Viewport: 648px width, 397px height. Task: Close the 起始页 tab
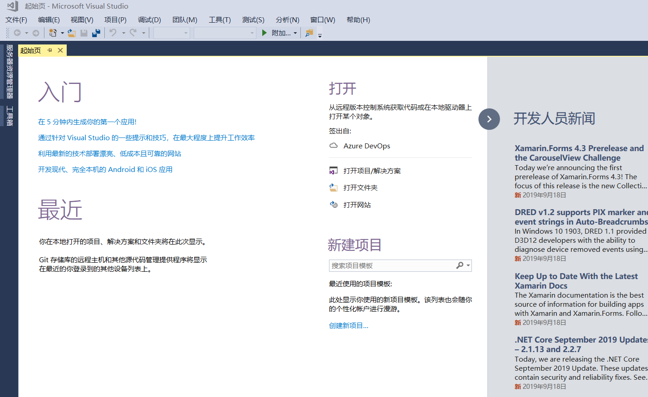[60, 50]
